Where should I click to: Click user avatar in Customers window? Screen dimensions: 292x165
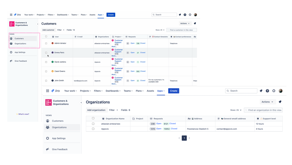[195, 15]
